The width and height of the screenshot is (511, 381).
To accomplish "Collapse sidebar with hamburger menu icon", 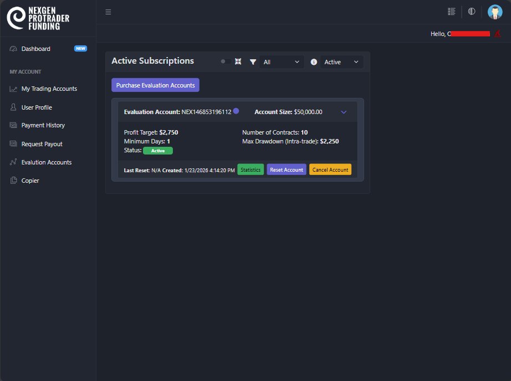I will click(x=108, y=12).
